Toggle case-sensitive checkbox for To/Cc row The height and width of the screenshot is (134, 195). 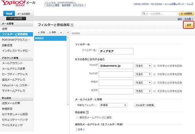(154, 74)
